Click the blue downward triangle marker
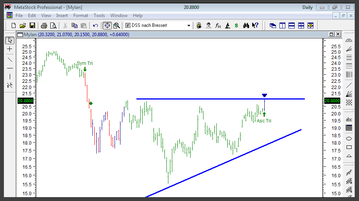Screen dimensions: 359x201 (x=264, y=95)
